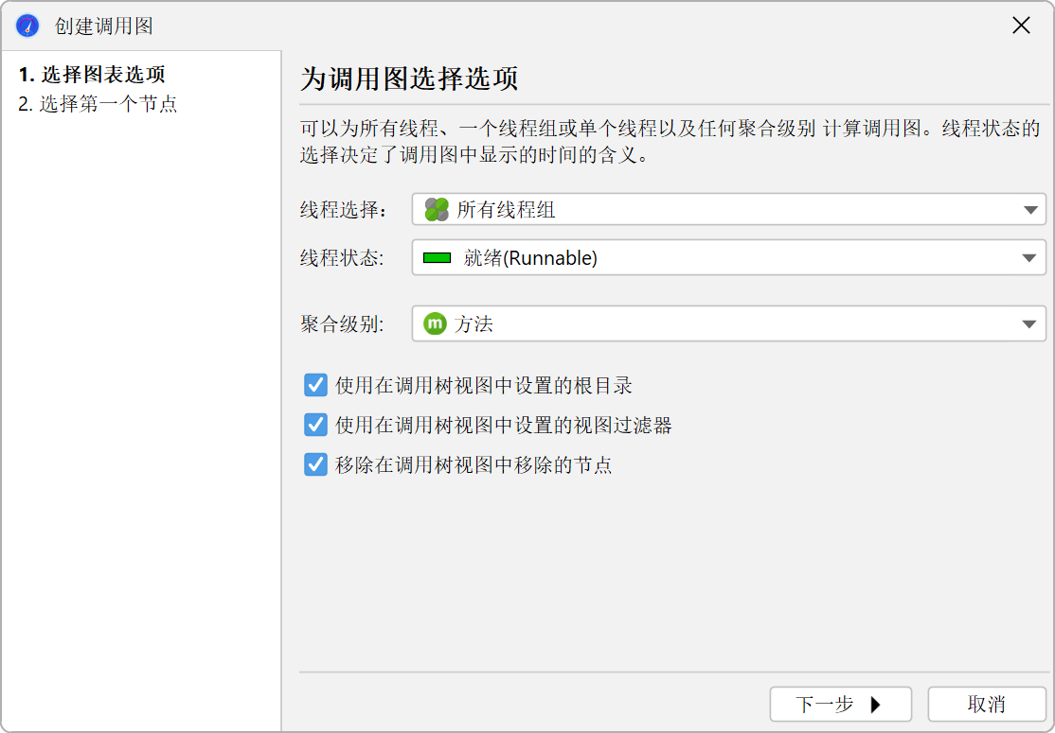This screenshot has height=733, width=1055.
Task: Click the 为调用图选择选项 heading
Action: pos(409,79)
